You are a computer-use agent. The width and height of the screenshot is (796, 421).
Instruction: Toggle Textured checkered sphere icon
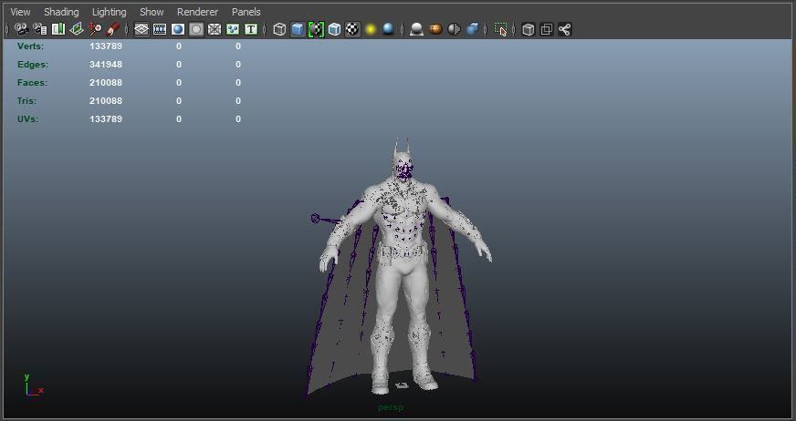pos(353,29)
